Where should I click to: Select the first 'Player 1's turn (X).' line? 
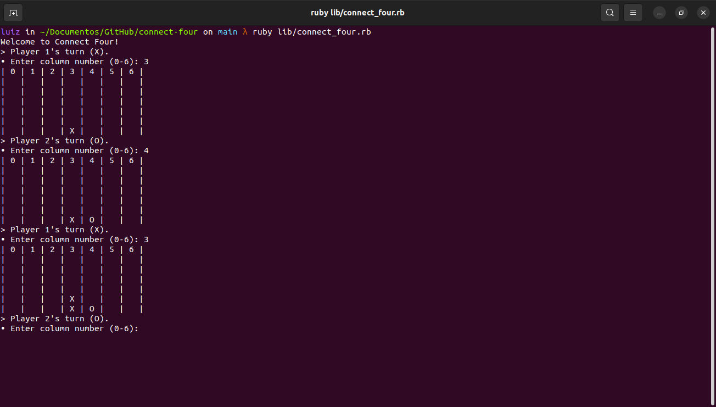click(55, 52)
